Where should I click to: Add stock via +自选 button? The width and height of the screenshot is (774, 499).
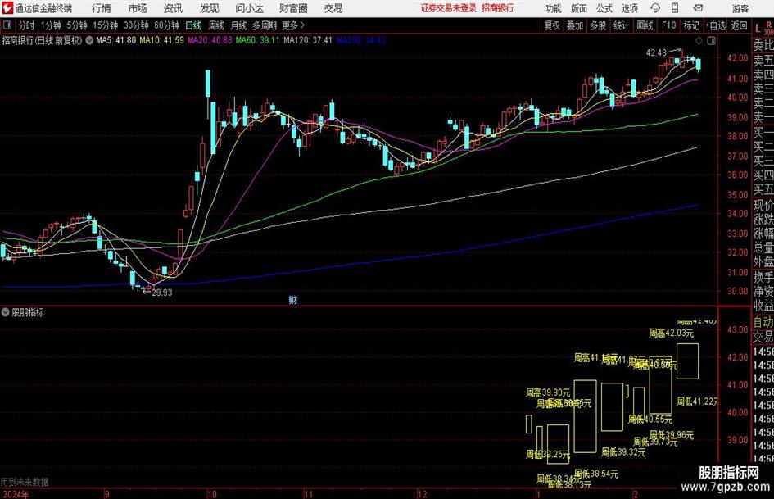pos(716,25)
